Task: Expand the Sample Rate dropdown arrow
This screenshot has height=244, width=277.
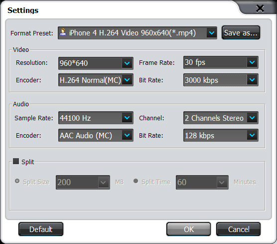Action: [x=127, y=118]
